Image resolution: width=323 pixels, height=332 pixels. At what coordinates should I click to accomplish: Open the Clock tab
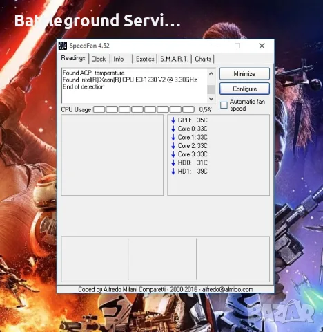point(99,59)
